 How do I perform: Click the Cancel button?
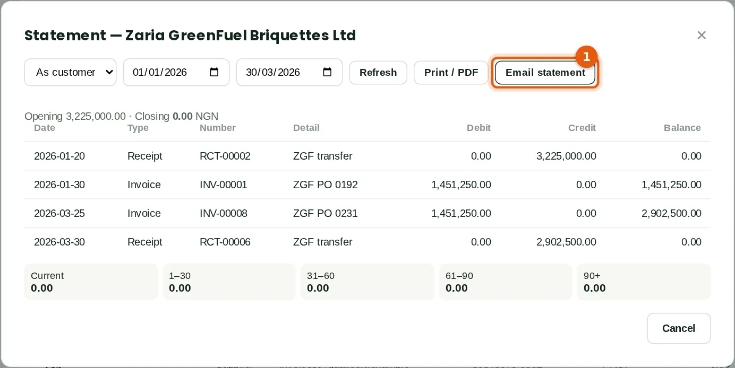(x=679, y=328)
